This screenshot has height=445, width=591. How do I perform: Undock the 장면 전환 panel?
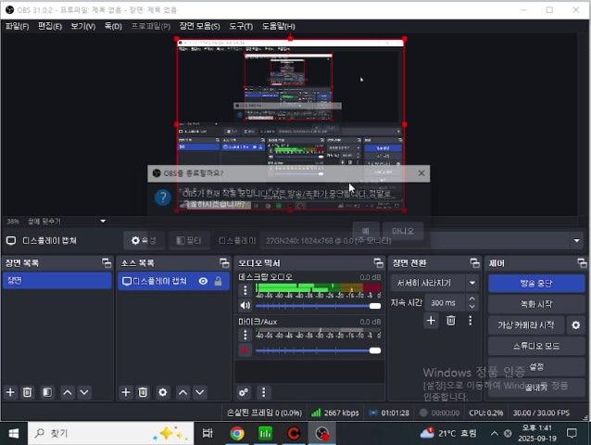point(474,263)
